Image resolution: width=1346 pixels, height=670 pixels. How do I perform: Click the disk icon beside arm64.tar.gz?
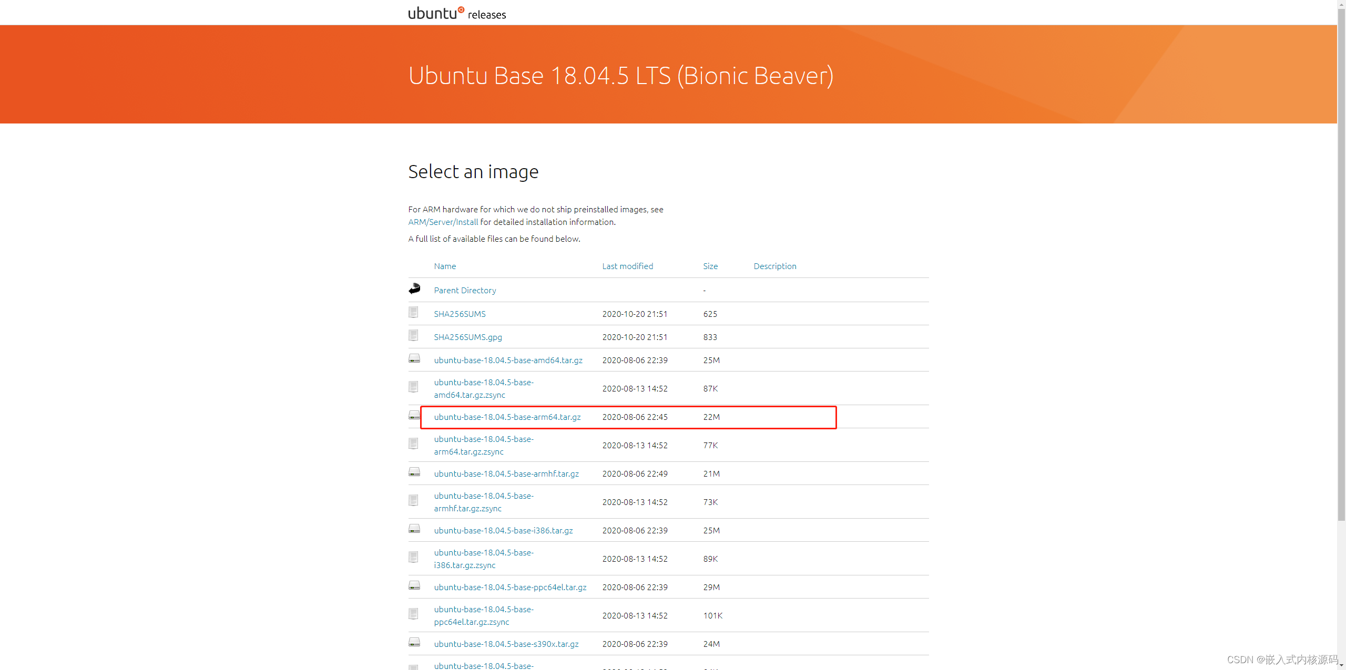414,415
